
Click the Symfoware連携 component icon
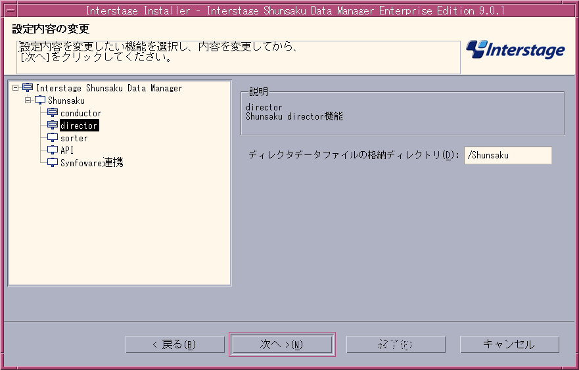(53, 162)
